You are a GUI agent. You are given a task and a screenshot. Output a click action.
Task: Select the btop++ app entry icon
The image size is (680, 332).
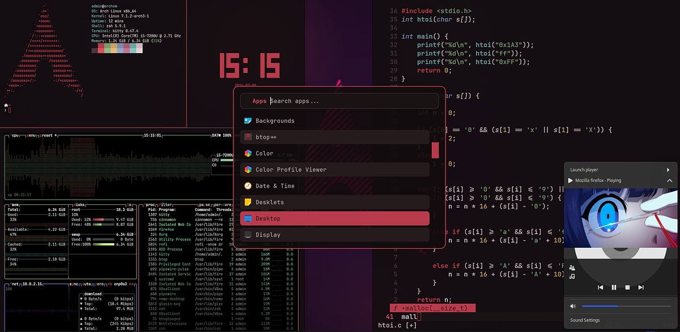[248, 137]
